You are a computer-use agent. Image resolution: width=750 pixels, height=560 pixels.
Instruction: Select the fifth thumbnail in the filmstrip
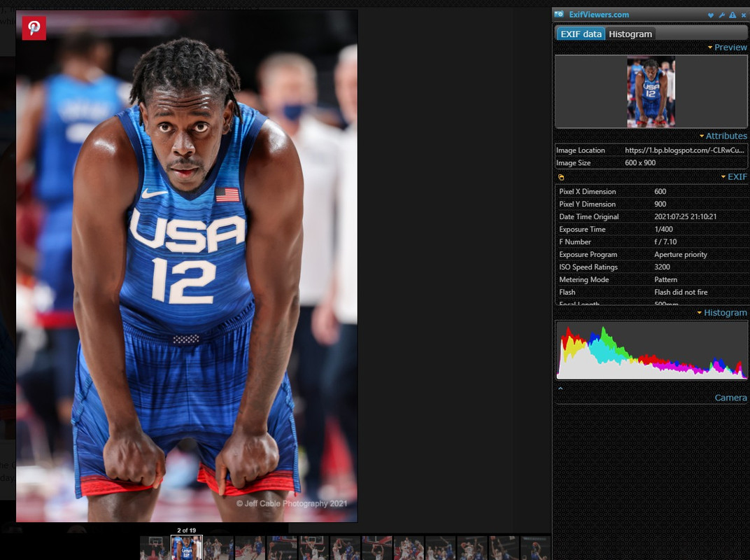282,548
